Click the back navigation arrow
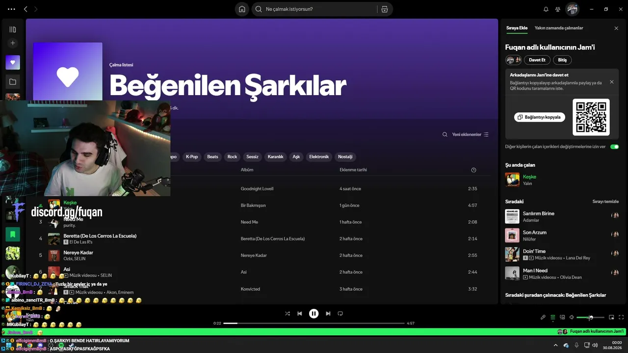 (x=26, y=9)
